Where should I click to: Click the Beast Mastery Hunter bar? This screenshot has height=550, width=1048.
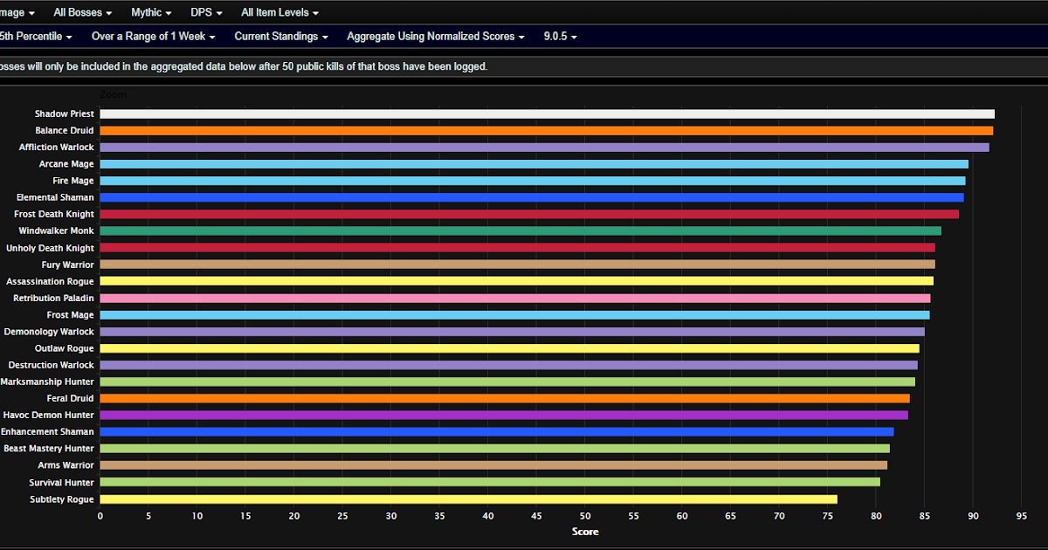click(x=495, y=449)
